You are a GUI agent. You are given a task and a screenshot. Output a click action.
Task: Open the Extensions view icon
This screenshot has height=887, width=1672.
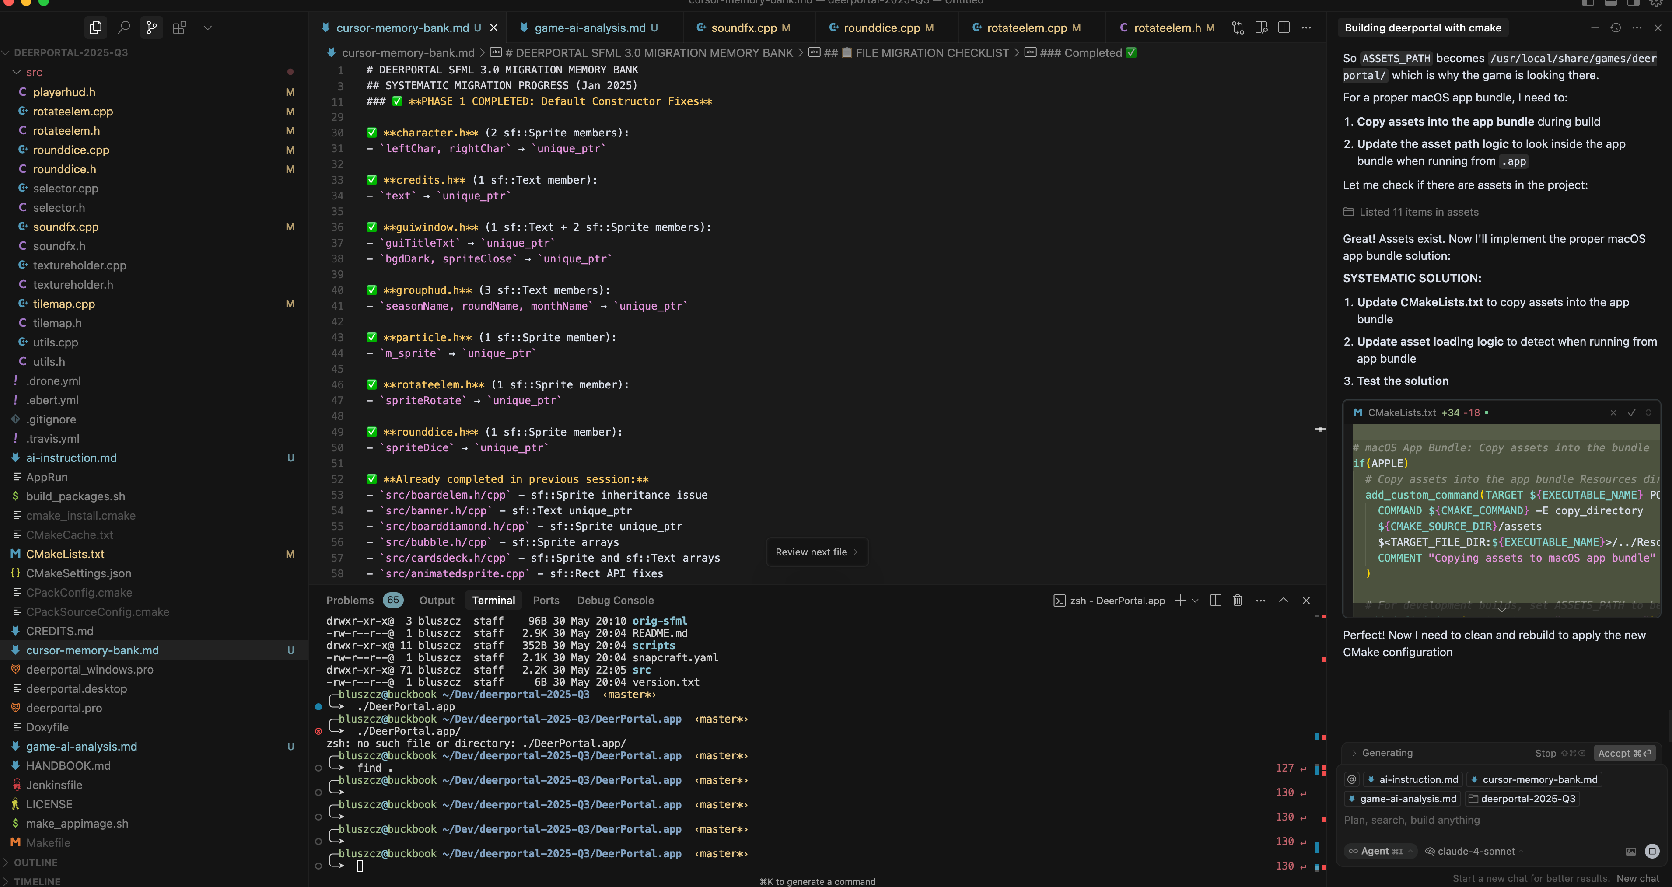[180, 27]
